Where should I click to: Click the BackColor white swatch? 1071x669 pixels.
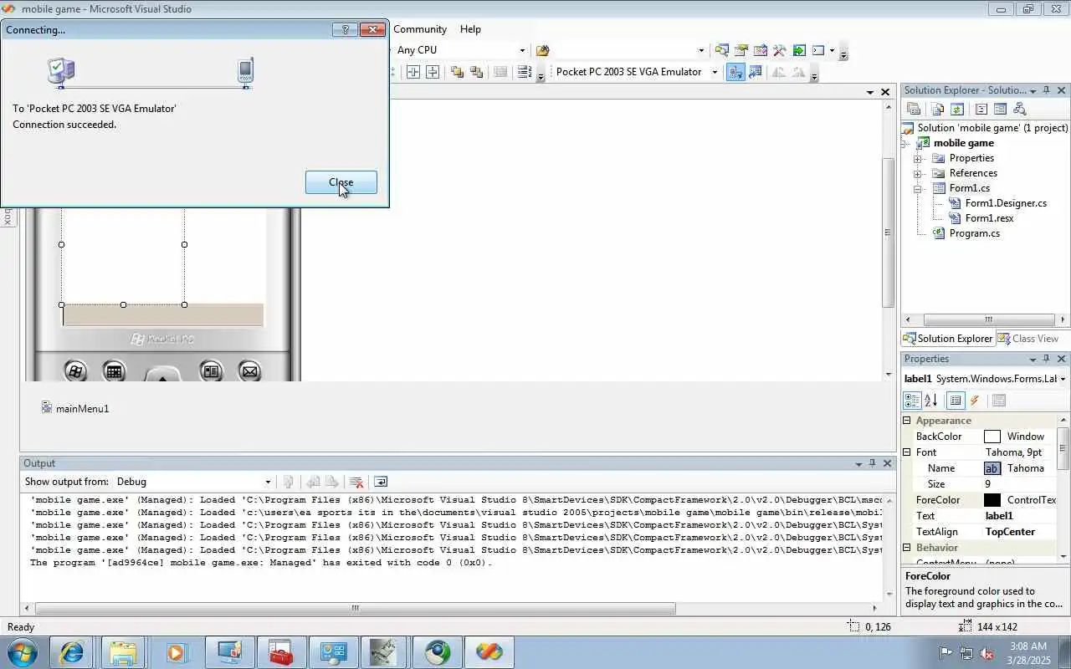(992, 437)
